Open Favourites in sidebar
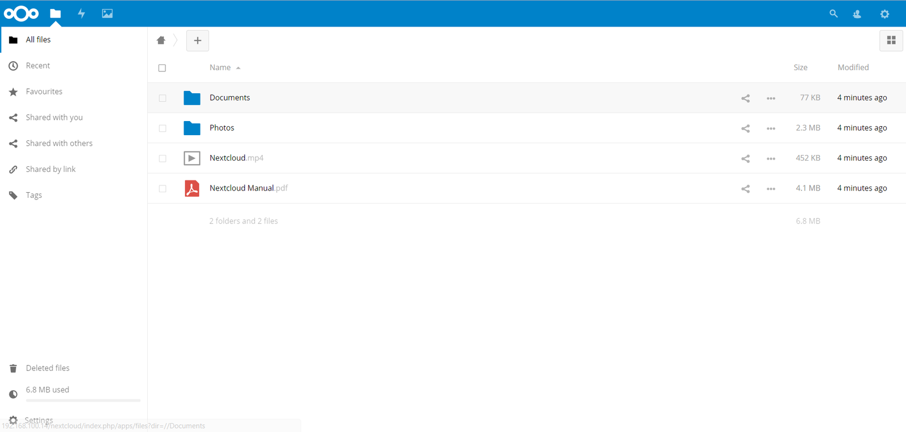906x432 pixels. 74,92
